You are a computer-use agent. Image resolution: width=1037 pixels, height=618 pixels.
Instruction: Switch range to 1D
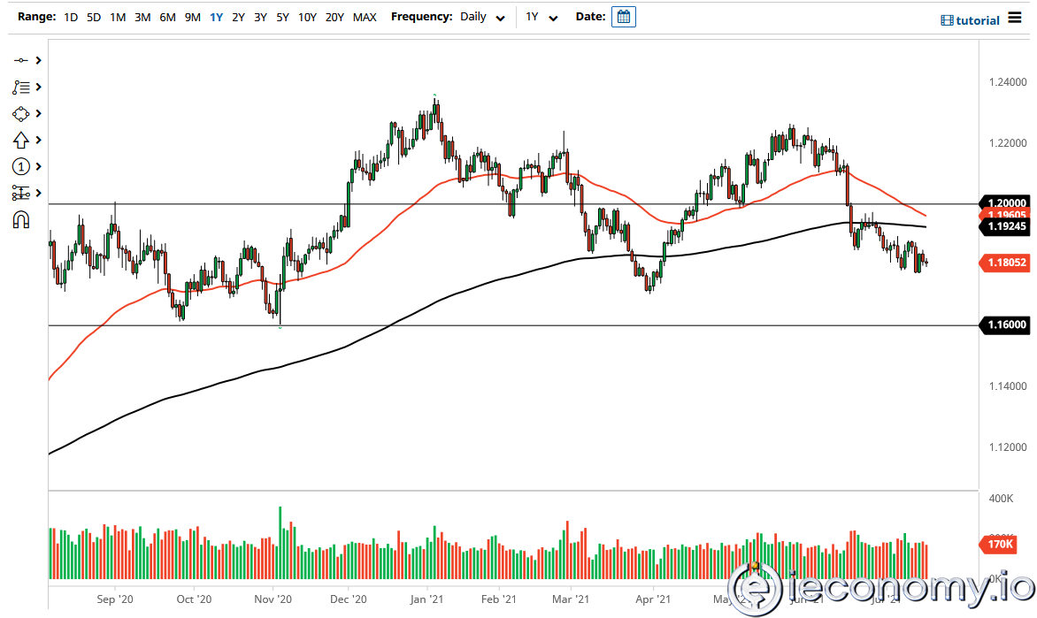point(70,17)
